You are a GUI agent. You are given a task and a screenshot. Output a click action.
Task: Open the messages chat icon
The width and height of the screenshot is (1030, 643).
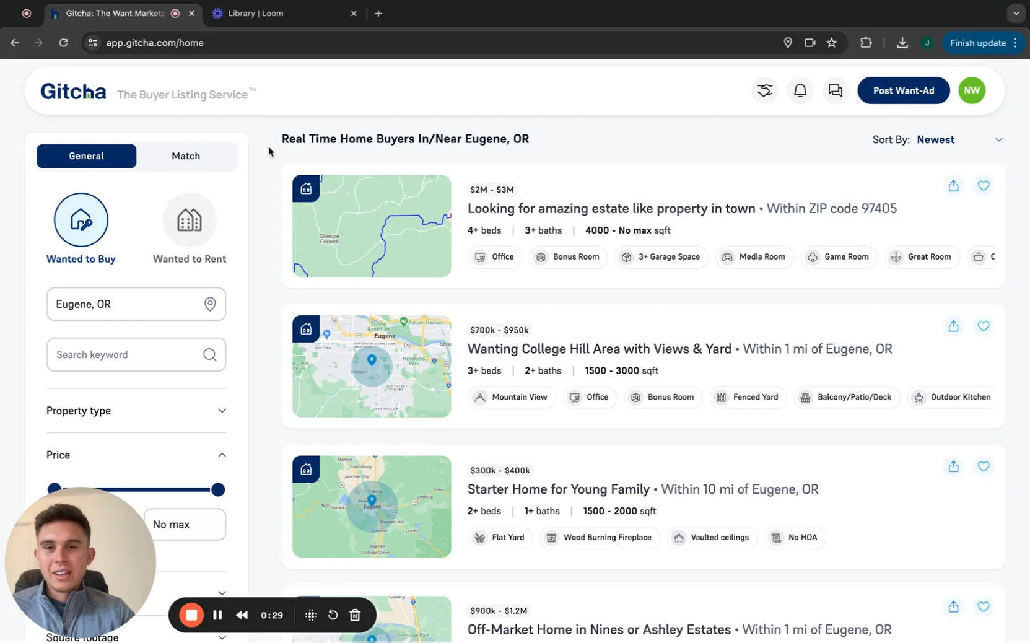836,90
